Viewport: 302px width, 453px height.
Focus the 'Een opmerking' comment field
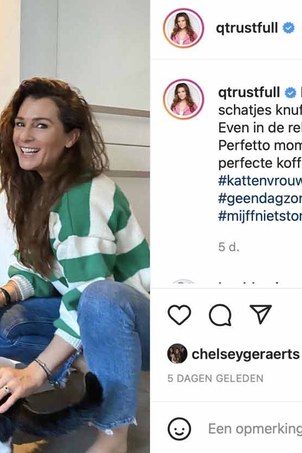coord(255,429)
